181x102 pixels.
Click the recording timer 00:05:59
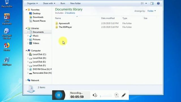coord(77,97)
